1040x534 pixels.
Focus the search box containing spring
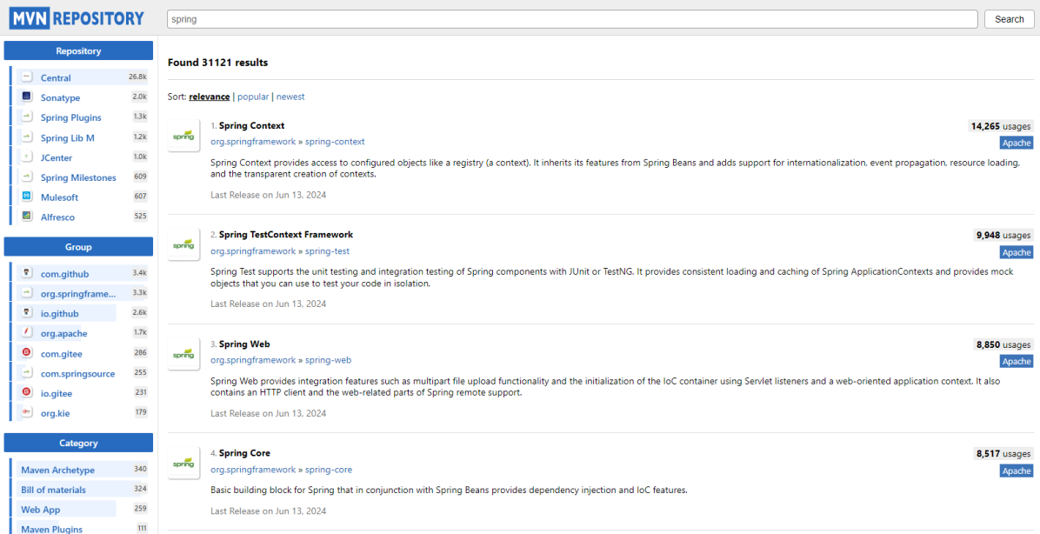[x=572, y=19]
